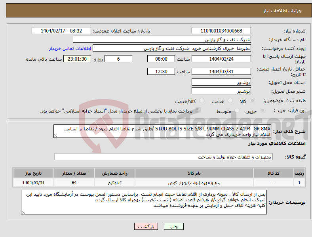This screenshot has width=312, height=237.
Task: Click the طبقه بندی موضوعی label
Action: coord(285,101)
